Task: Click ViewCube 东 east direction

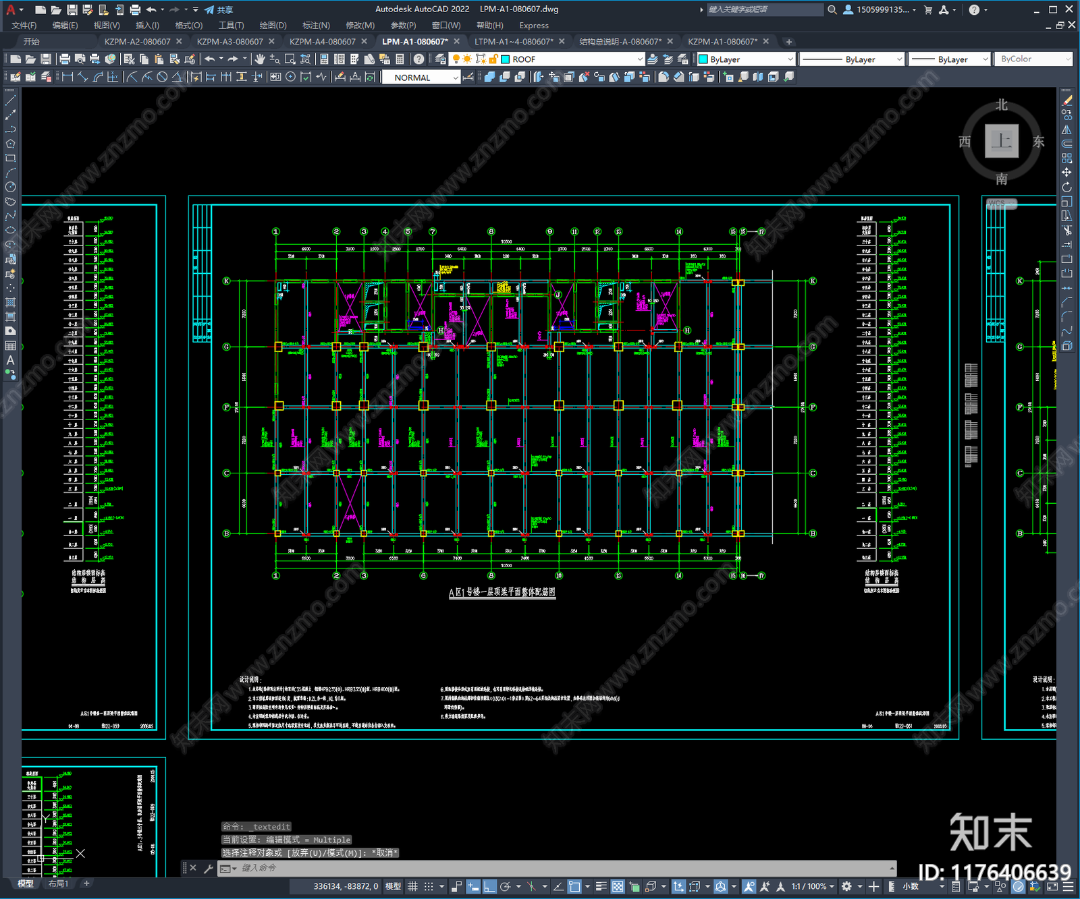Action: tap(1039, 142)
